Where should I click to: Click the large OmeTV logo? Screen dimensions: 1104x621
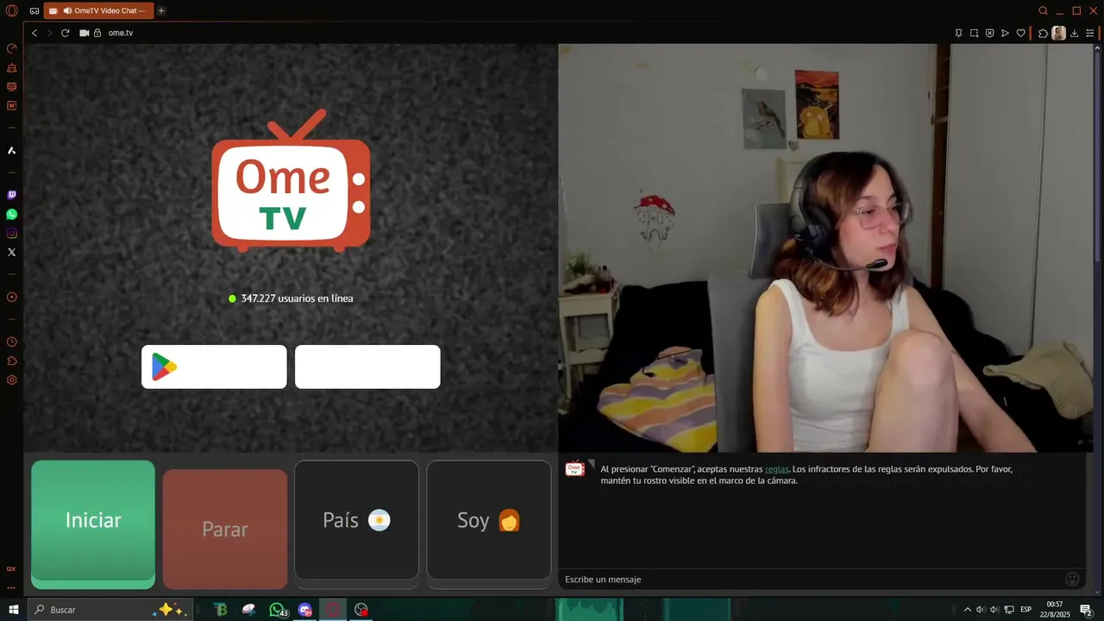point(292,179)
